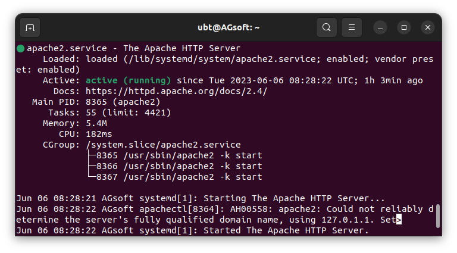This screenshot has height=253, width=457.
Task: Open the hamburger main menu
Action: pos(352,27)
